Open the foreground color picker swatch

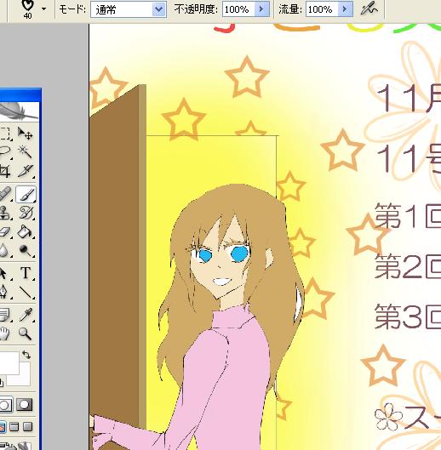coord(9,363)
